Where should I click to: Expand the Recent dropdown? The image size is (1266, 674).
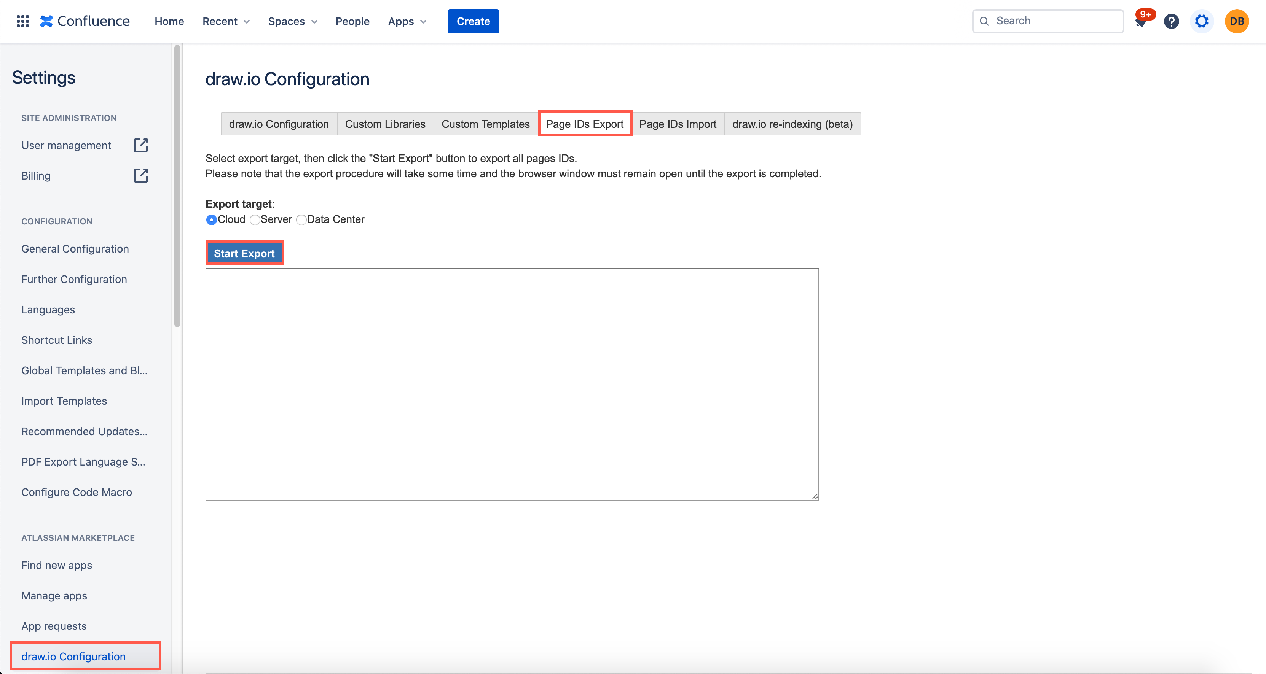pos(226,21)
